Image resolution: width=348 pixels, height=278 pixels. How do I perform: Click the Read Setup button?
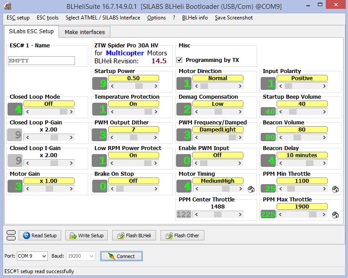pyautogui.click(x=40, y=236)
